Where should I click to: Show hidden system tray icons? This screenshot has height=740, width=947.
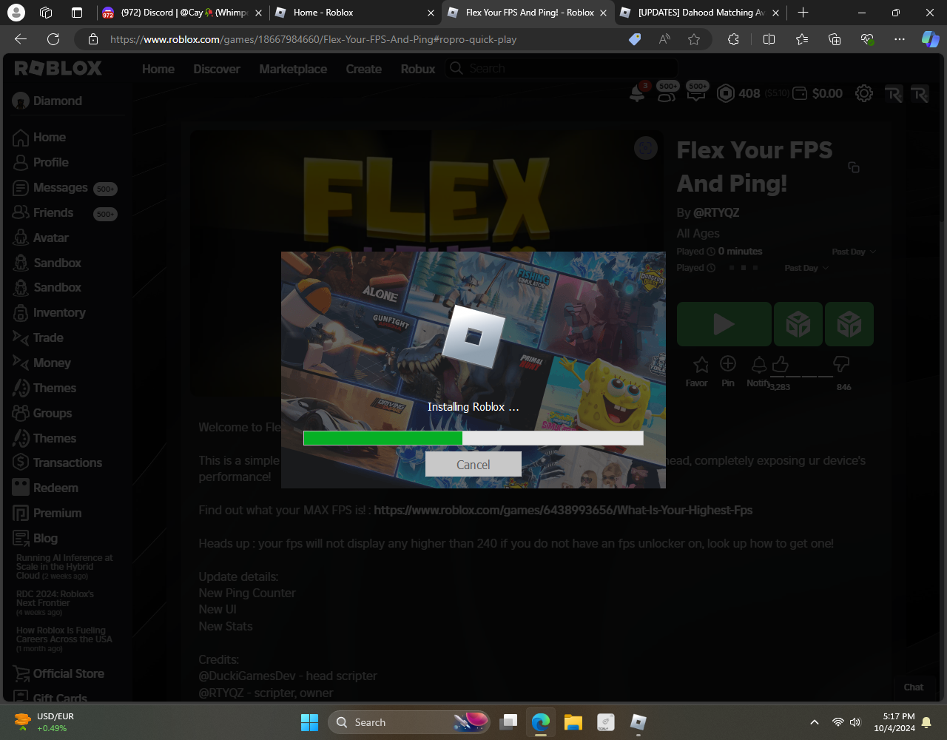point(815,722)
